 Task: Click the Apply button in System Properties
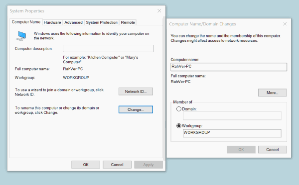[x=149, y=165]
